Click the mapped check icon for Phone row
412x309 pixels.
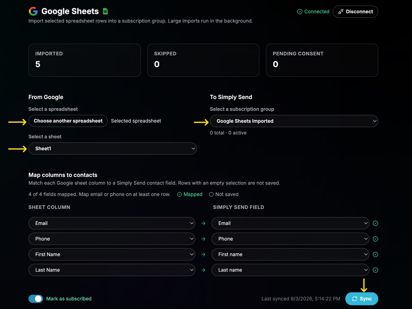click(x=376, y=239)
